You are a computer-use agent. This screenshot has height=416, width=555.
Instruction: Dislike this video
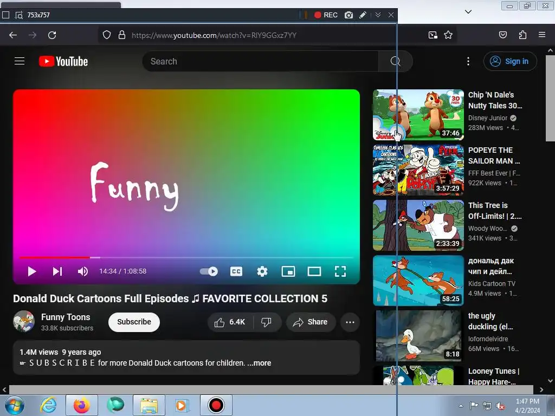click(x=266, y=322)
